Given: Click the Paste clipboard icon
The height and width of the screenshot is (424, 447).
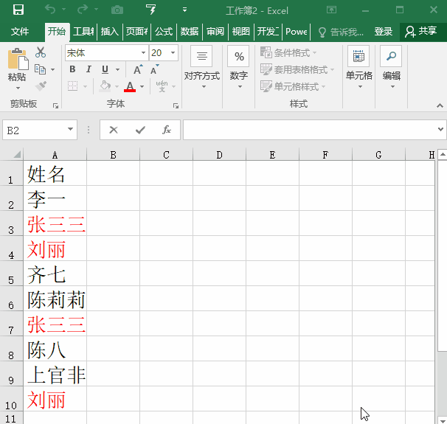Looking at the screenshot, I should (17, 59).
